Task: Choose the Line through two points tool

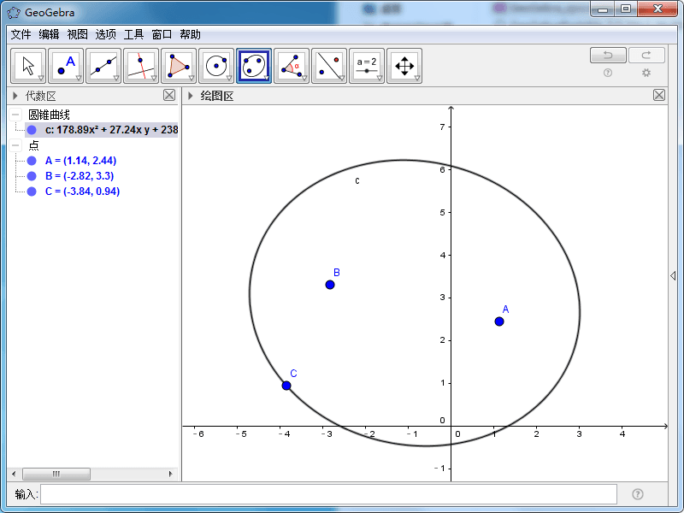Action: (x=103, y=65)
